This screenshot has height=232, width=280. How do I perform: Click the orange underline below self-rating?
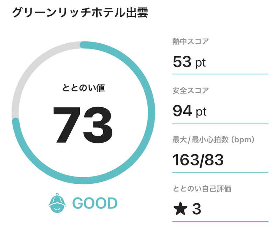point(220,221)
